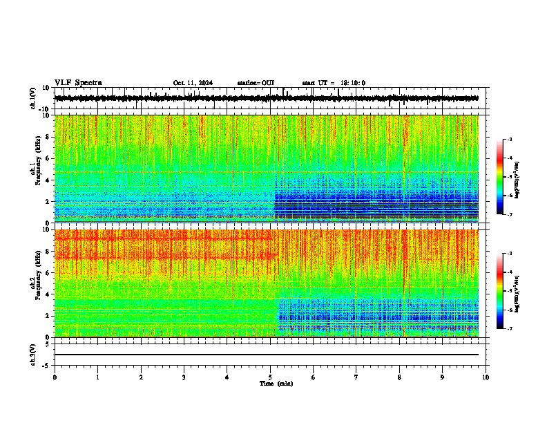Click the "Time (min)" axis label
This screenshot has height=423, width=547.
pyautogui.click(x=276, y=384)
